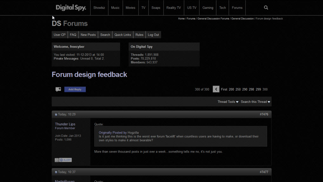Open the forum Search tab
Screen dimensions: 323x182
105,35
